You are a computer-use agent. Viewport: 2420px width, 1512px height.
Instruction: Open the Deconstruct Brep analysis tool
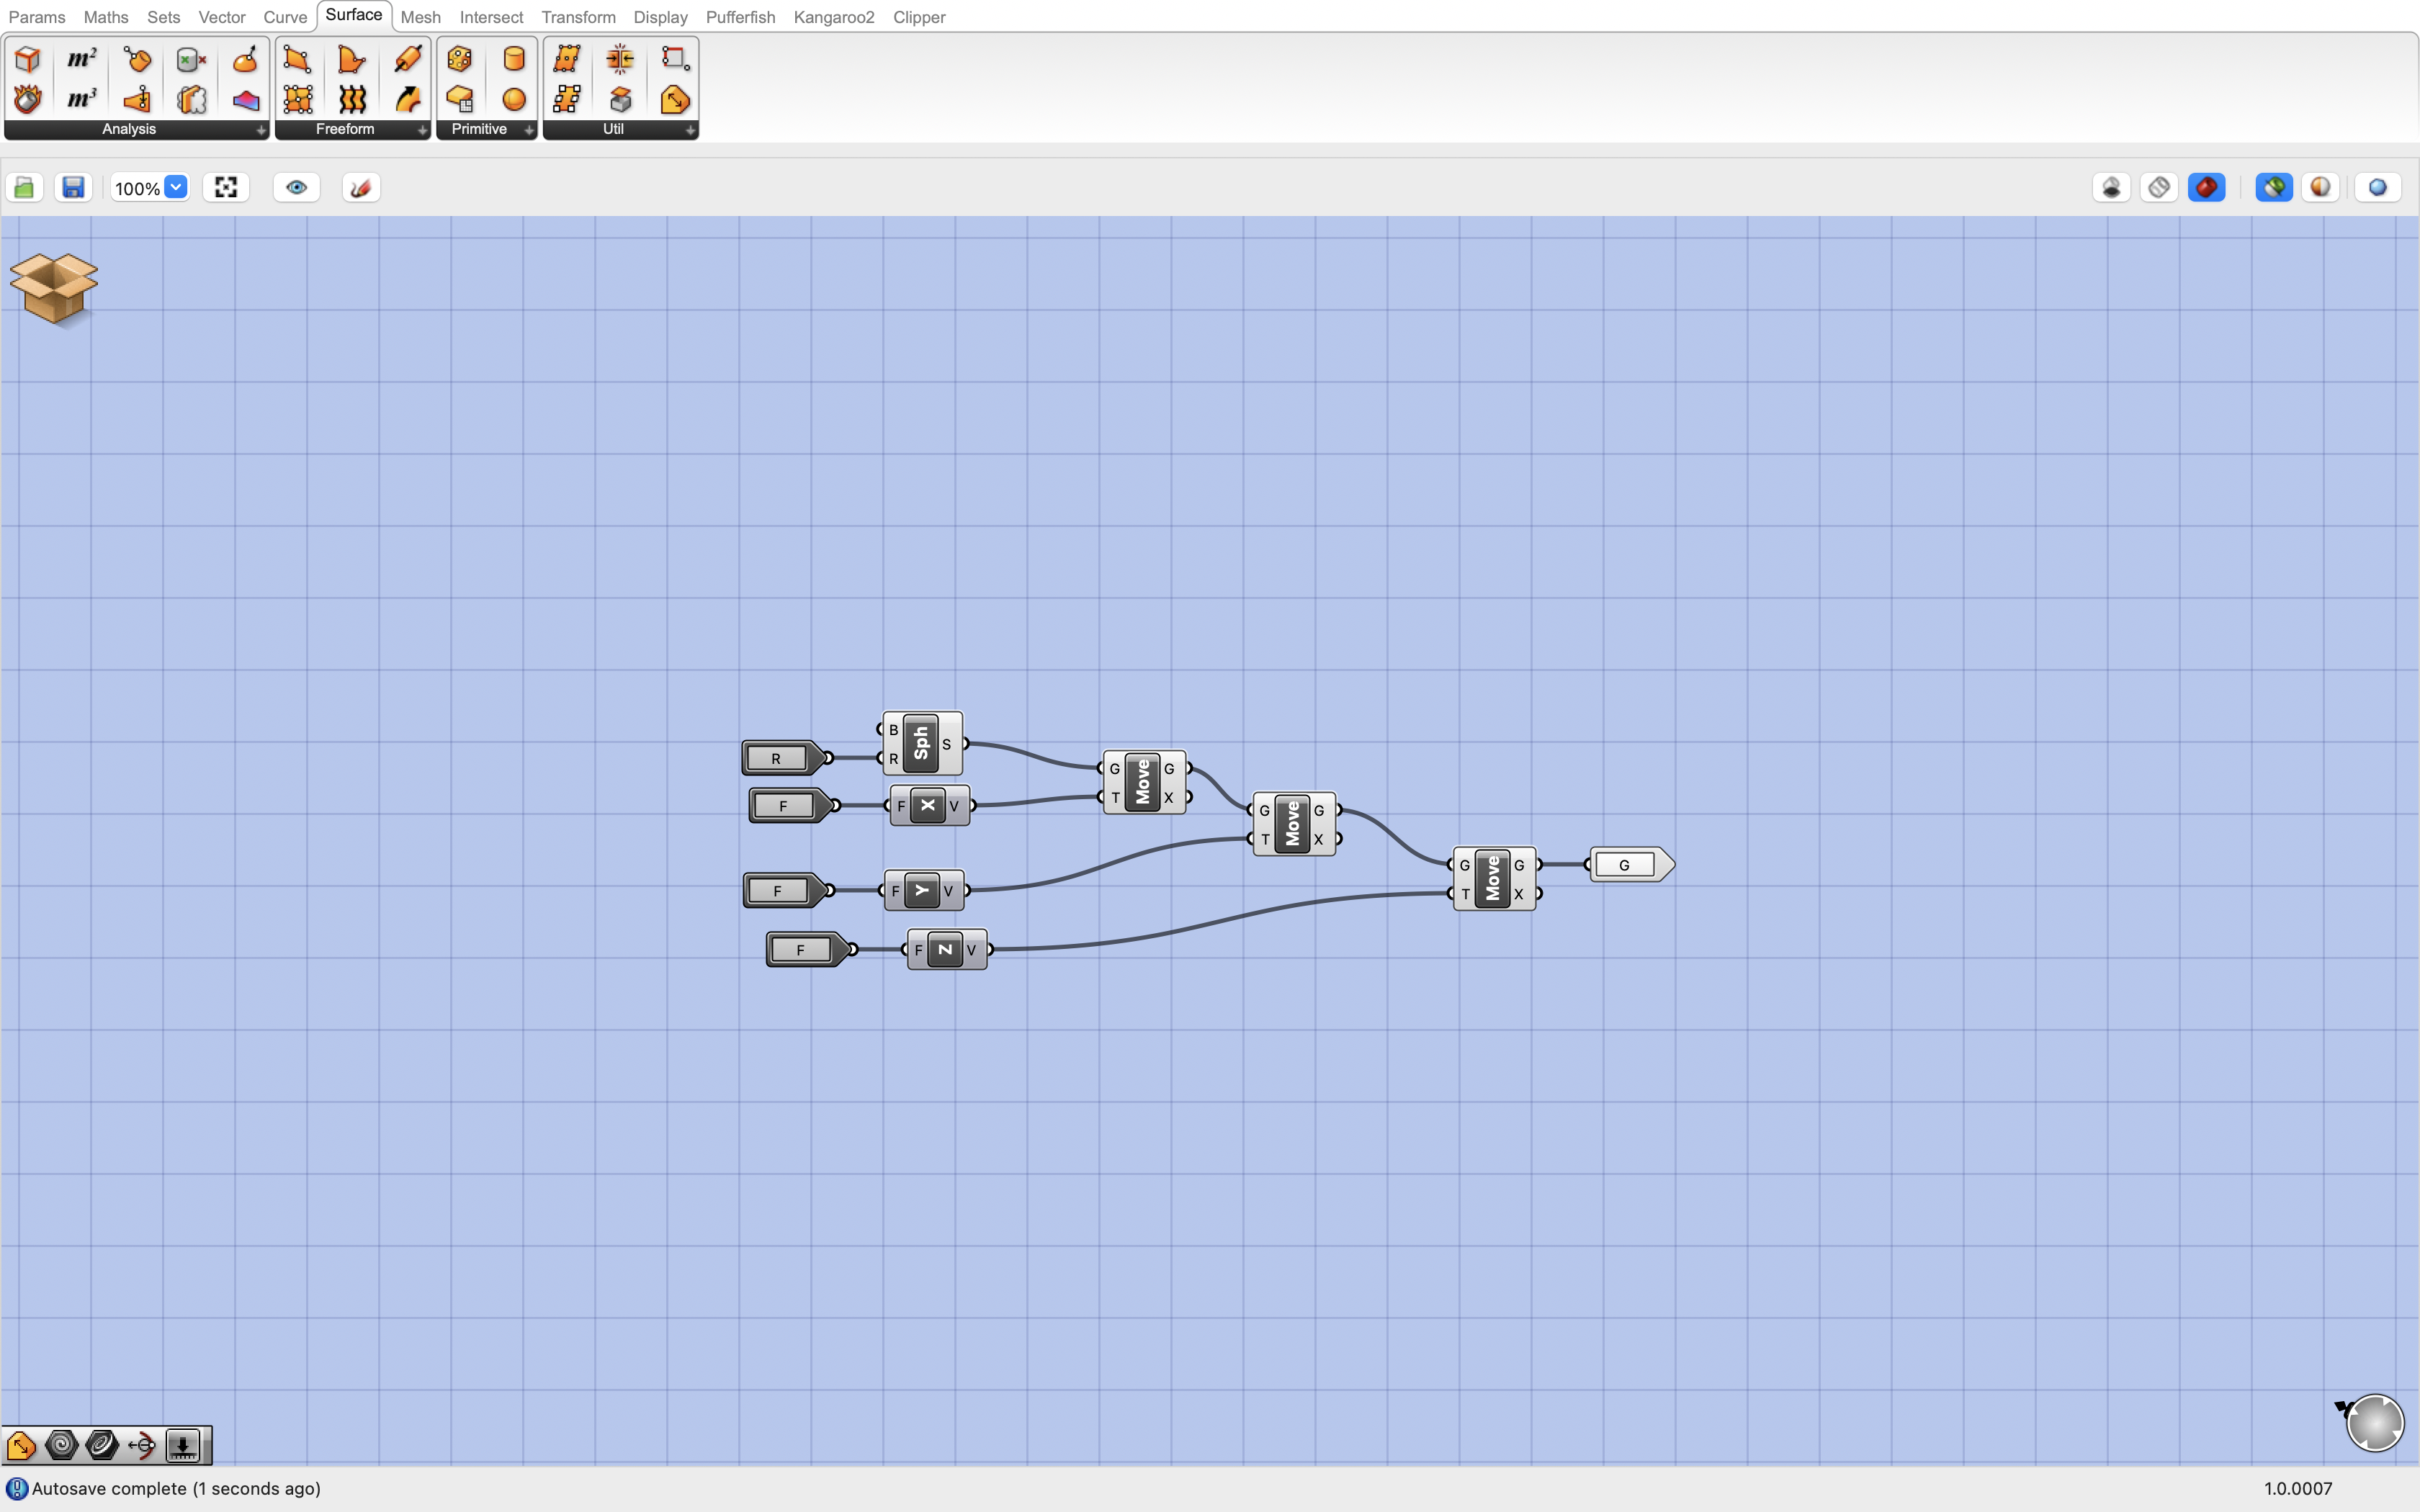27,58
